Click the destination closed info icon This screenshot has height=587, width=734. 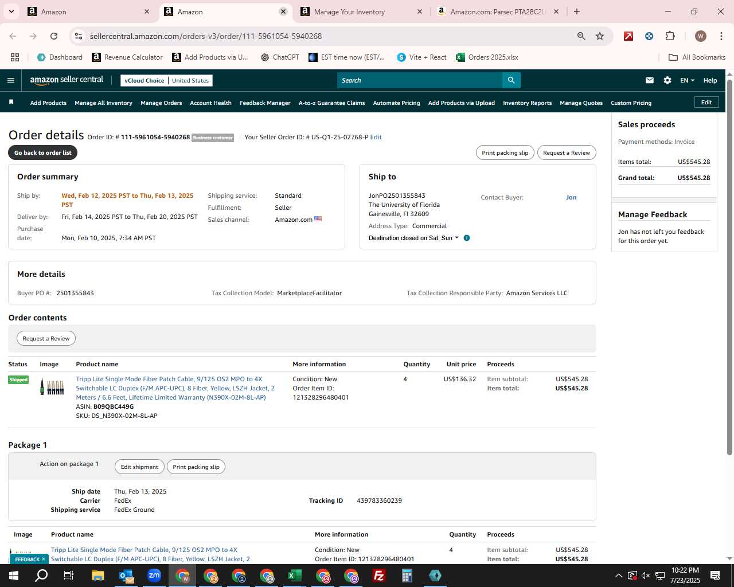467,238
